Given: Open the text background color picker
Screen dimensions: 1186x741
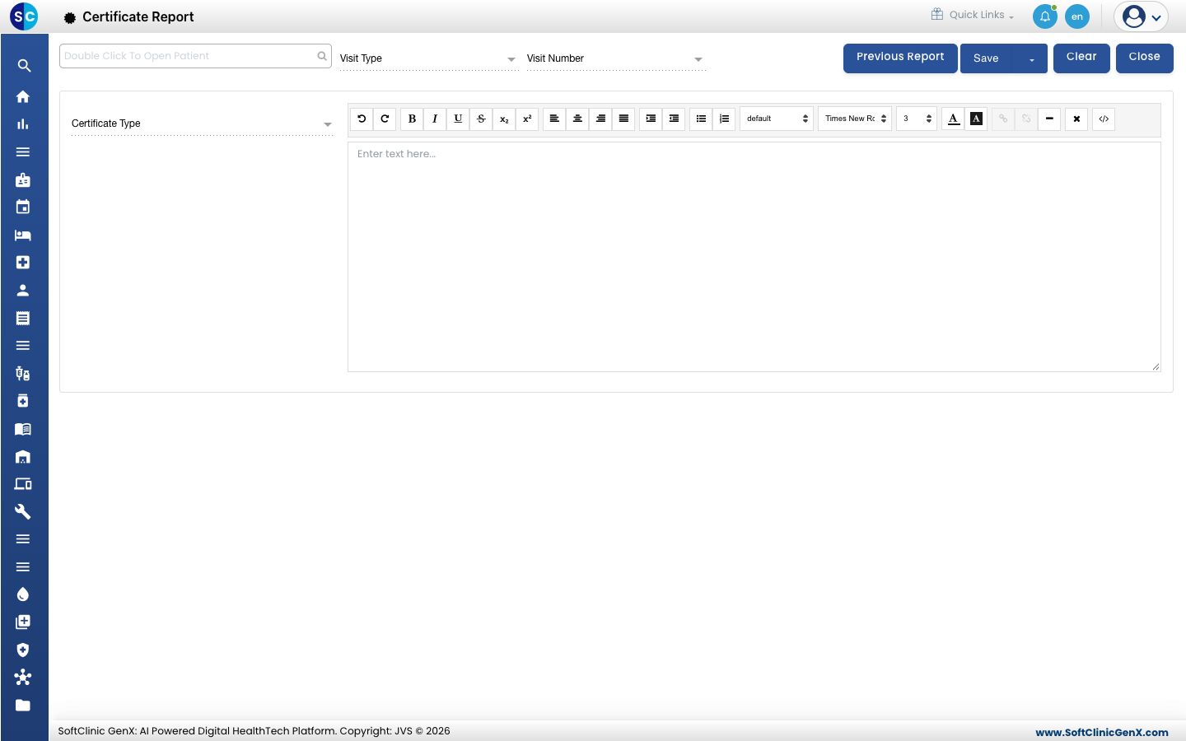Looking at the screenshot, I should click(x=976, y=119).
